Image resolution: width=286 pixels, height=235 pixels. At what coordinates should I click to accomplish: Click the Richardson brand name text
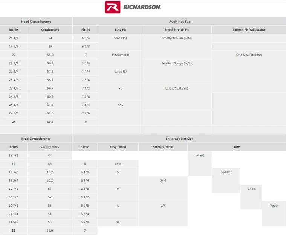tap(142, 7)
